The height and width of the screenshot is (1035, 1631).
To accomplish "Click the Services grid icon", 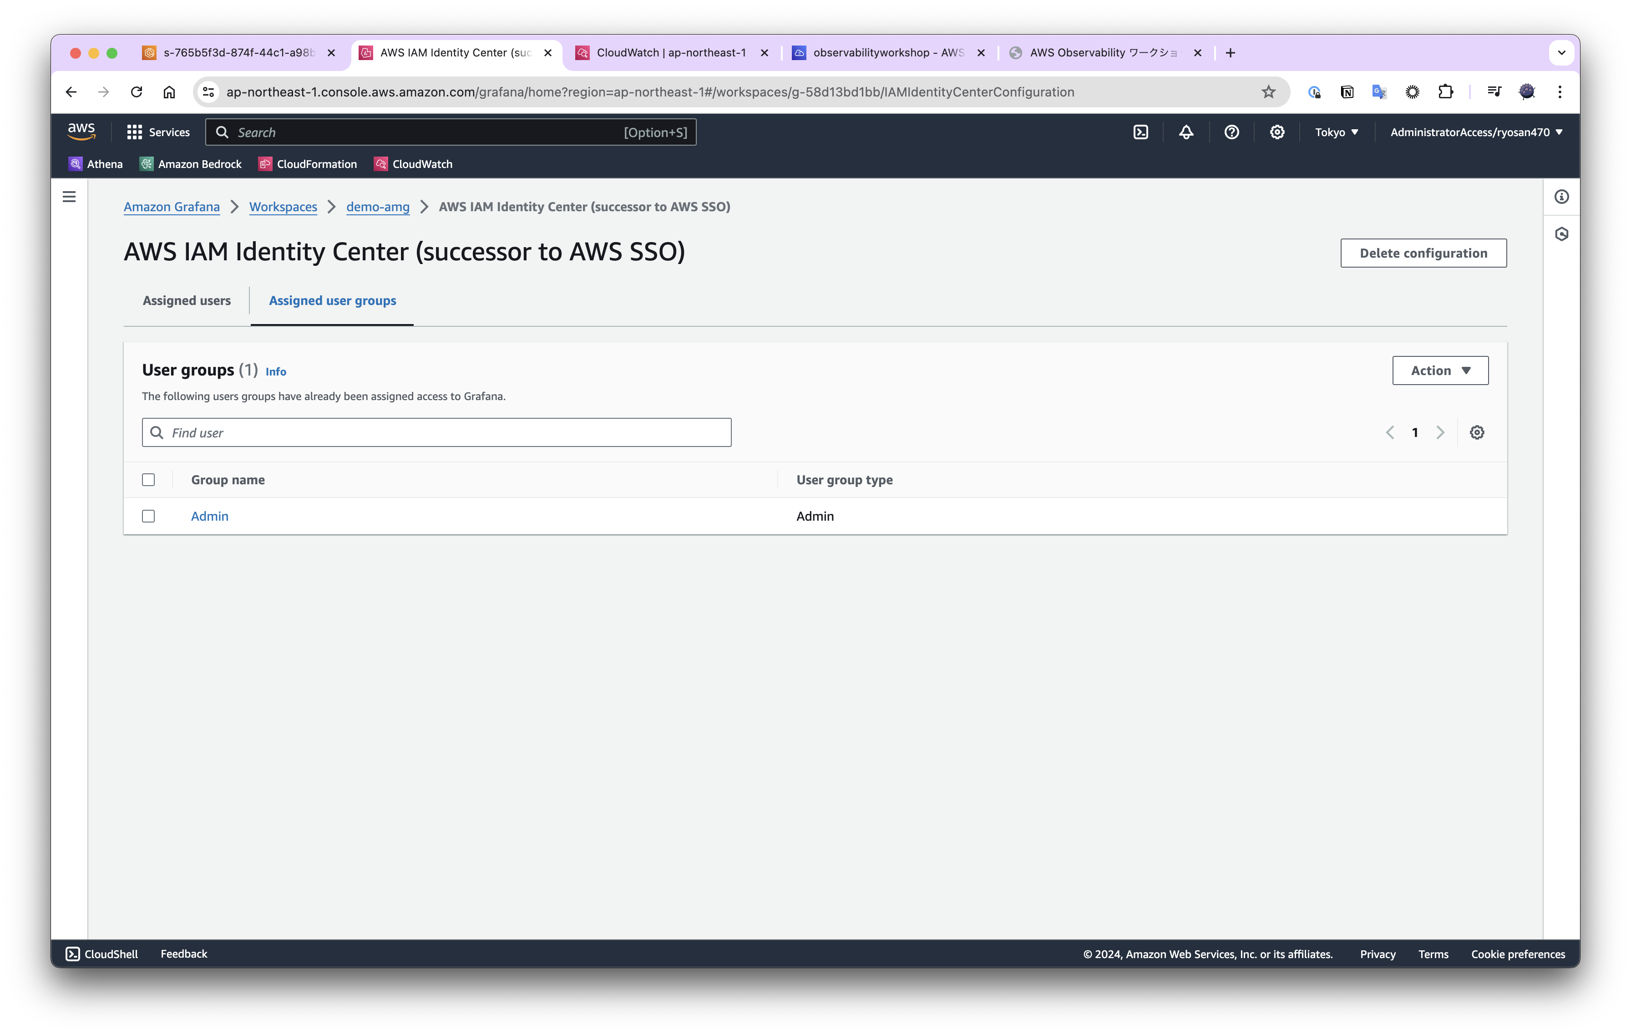I will (x=134, y=132).
